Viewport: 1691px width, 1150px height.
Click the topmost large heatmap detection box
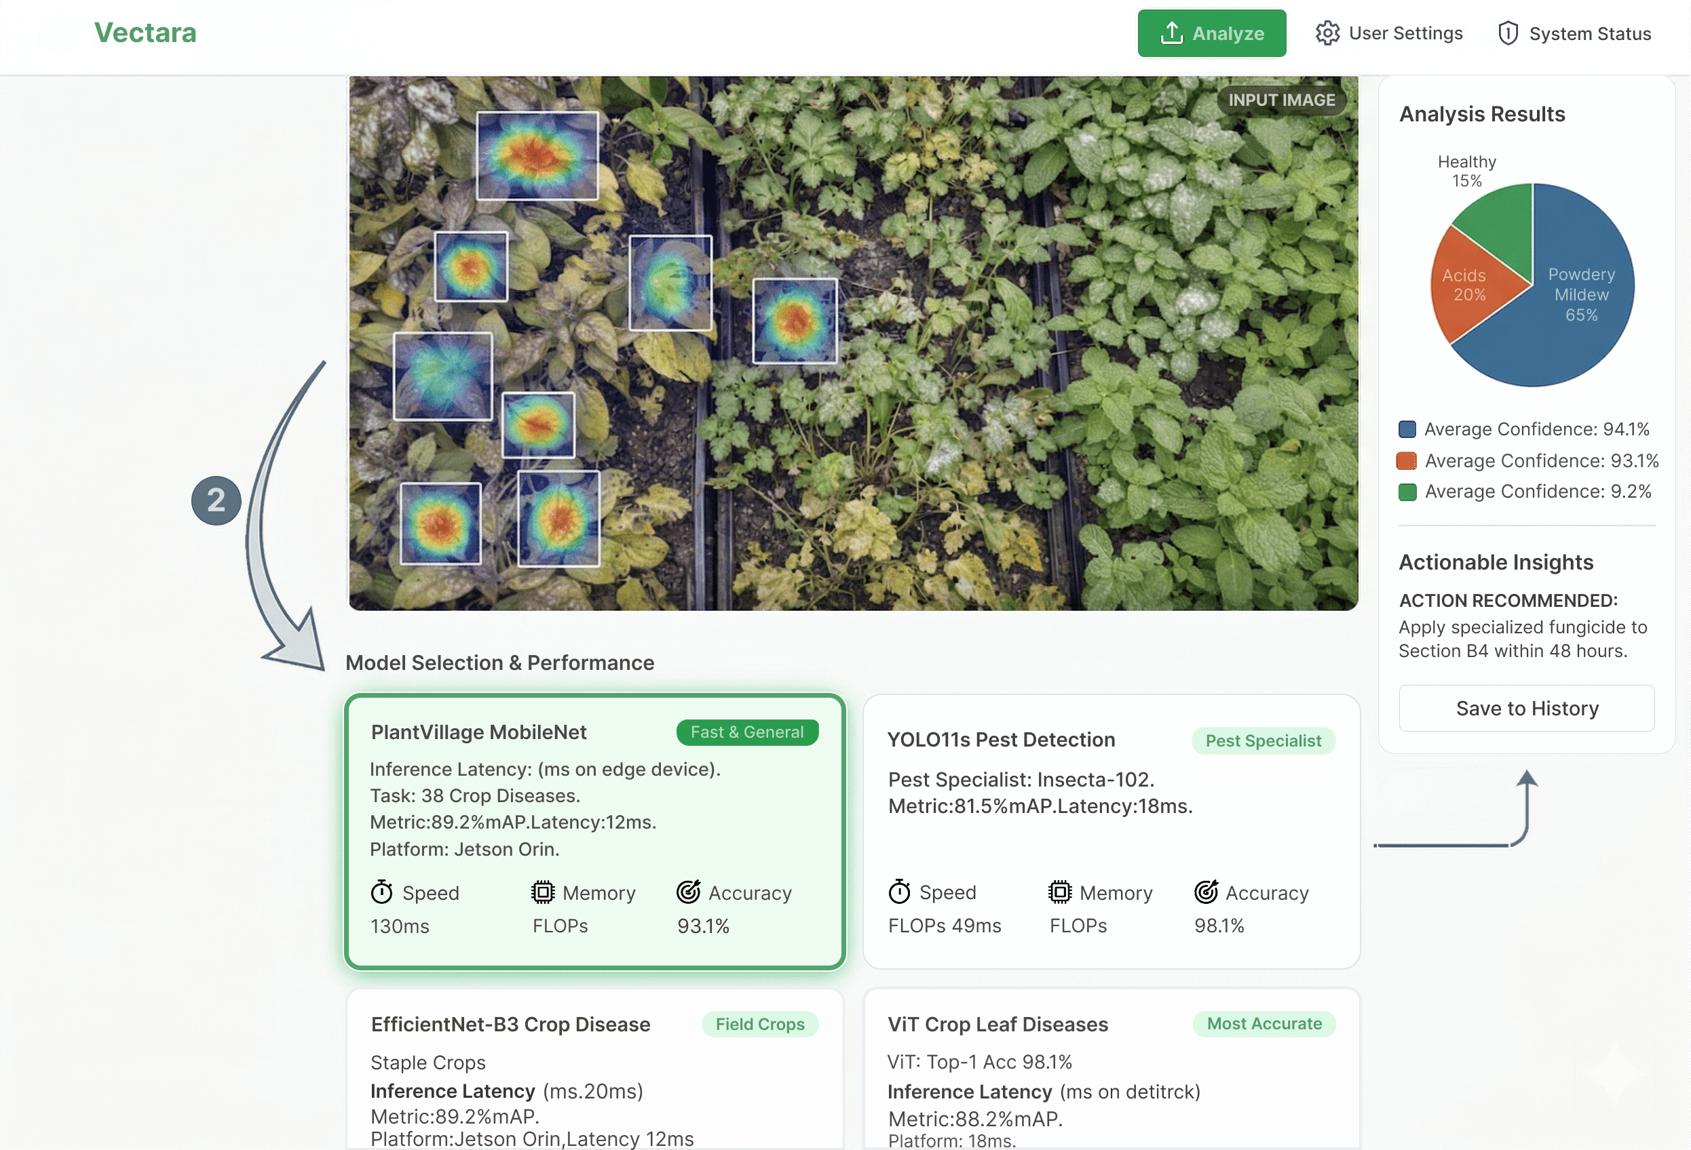click(x=537, y=155)
